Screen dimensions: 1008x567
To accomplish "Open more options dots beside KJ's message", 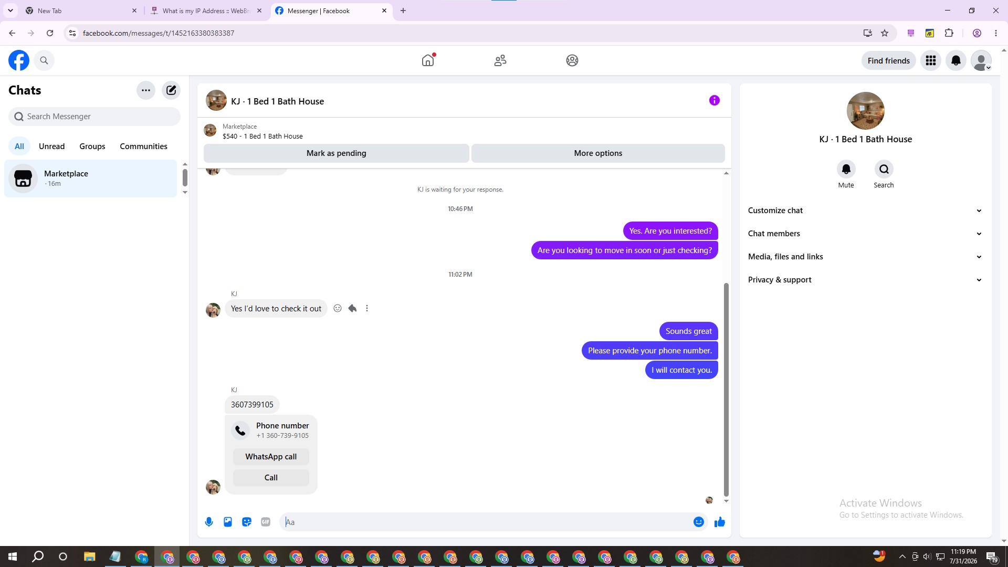I will tap(367, 309).
